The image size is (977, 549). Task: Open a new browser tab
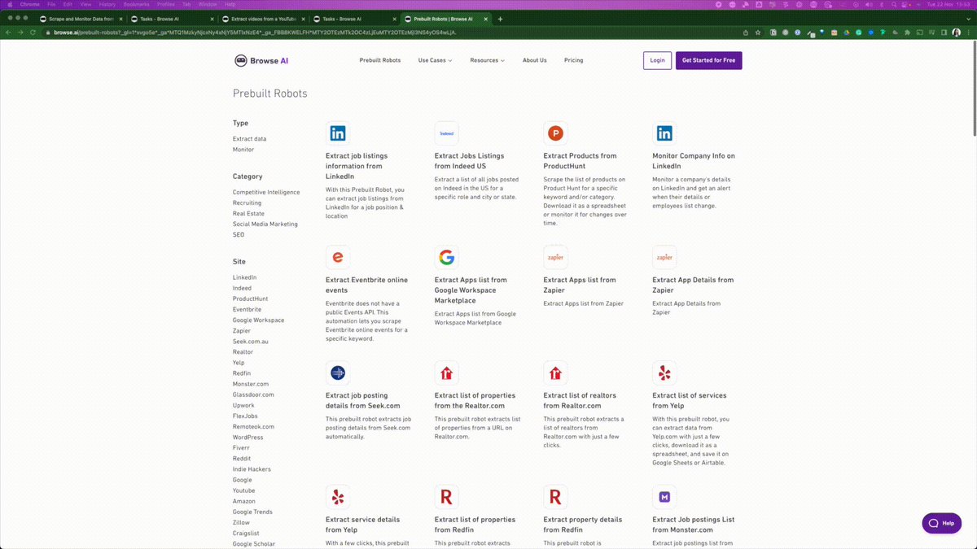click(x=500, y=19)
